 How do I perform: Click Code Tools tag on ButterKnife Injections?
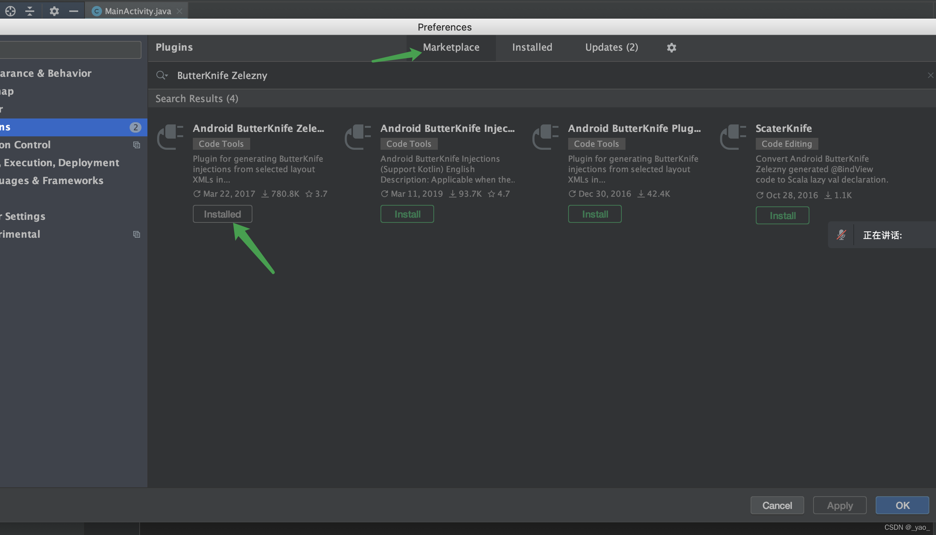(409, 144)
